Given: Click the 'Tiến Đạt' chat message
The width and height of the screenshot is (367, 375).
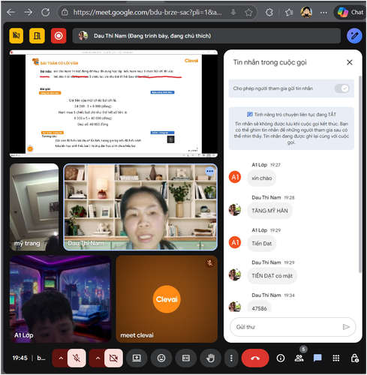Looking at the screenshot, I should point(262,243).
